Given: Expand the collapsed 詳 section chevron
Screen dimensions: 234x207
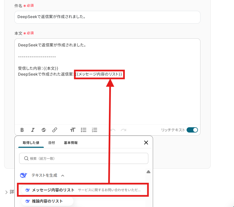Looking at the screenshot, I should (x=6, y=192).
